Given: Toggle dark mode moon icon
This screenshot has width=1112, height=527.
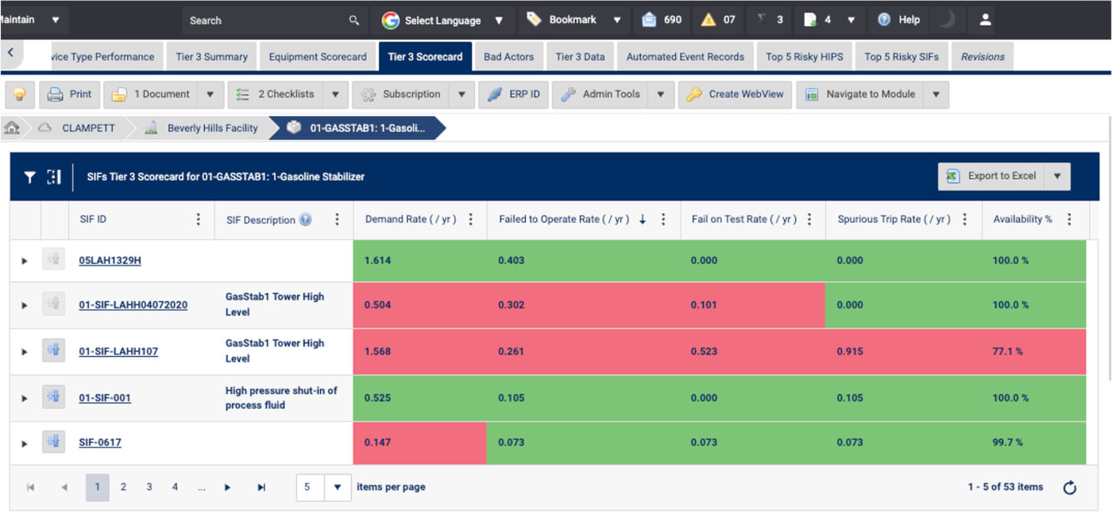Looking at the screenshot, I should click(x=946, y=20).
